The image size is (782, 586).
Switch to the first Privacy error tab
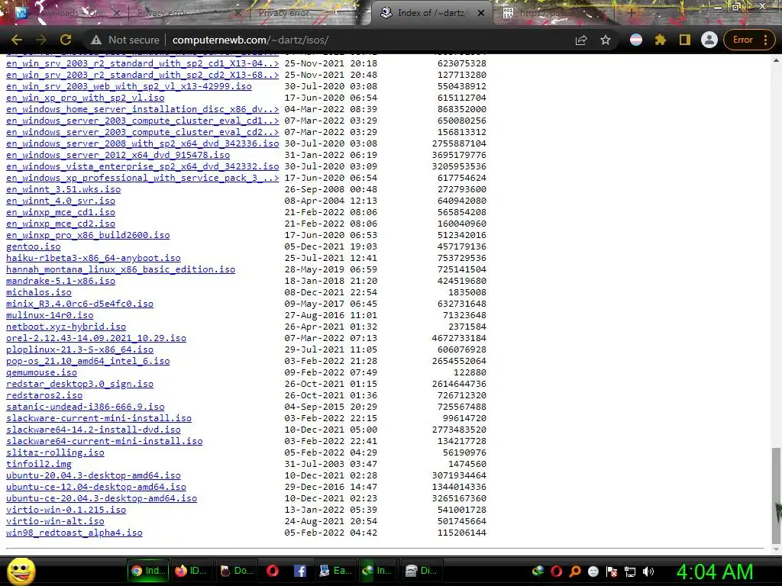click(185, 13)
